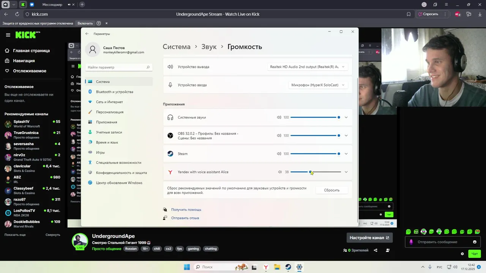Expand the Steam volume row
The width and height of the screenshot is (486, 273).
click(346, 154)
